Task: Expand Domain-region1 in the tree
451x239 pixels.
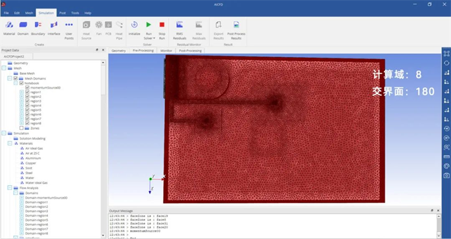Action: pos(22,202)
